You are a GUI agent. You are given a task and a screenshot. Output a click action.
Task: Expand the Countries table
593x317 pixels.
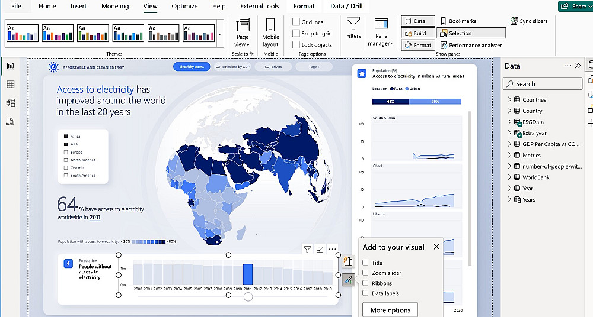(509, 99)
